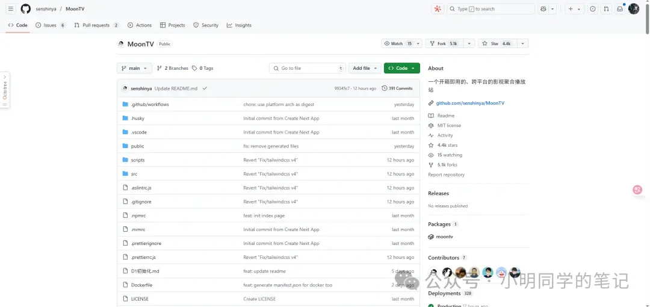Open the Star lists dropdown arrow
The height and width of the screenshot is (307, 650).
click(x=522, y=43)
